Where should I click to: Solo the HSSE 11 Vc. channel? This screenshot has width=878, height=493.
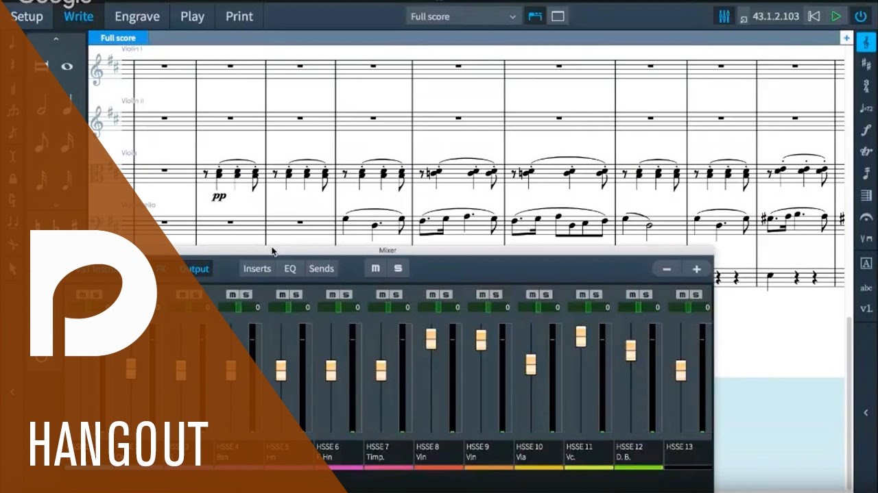click(x=597, y=294)
